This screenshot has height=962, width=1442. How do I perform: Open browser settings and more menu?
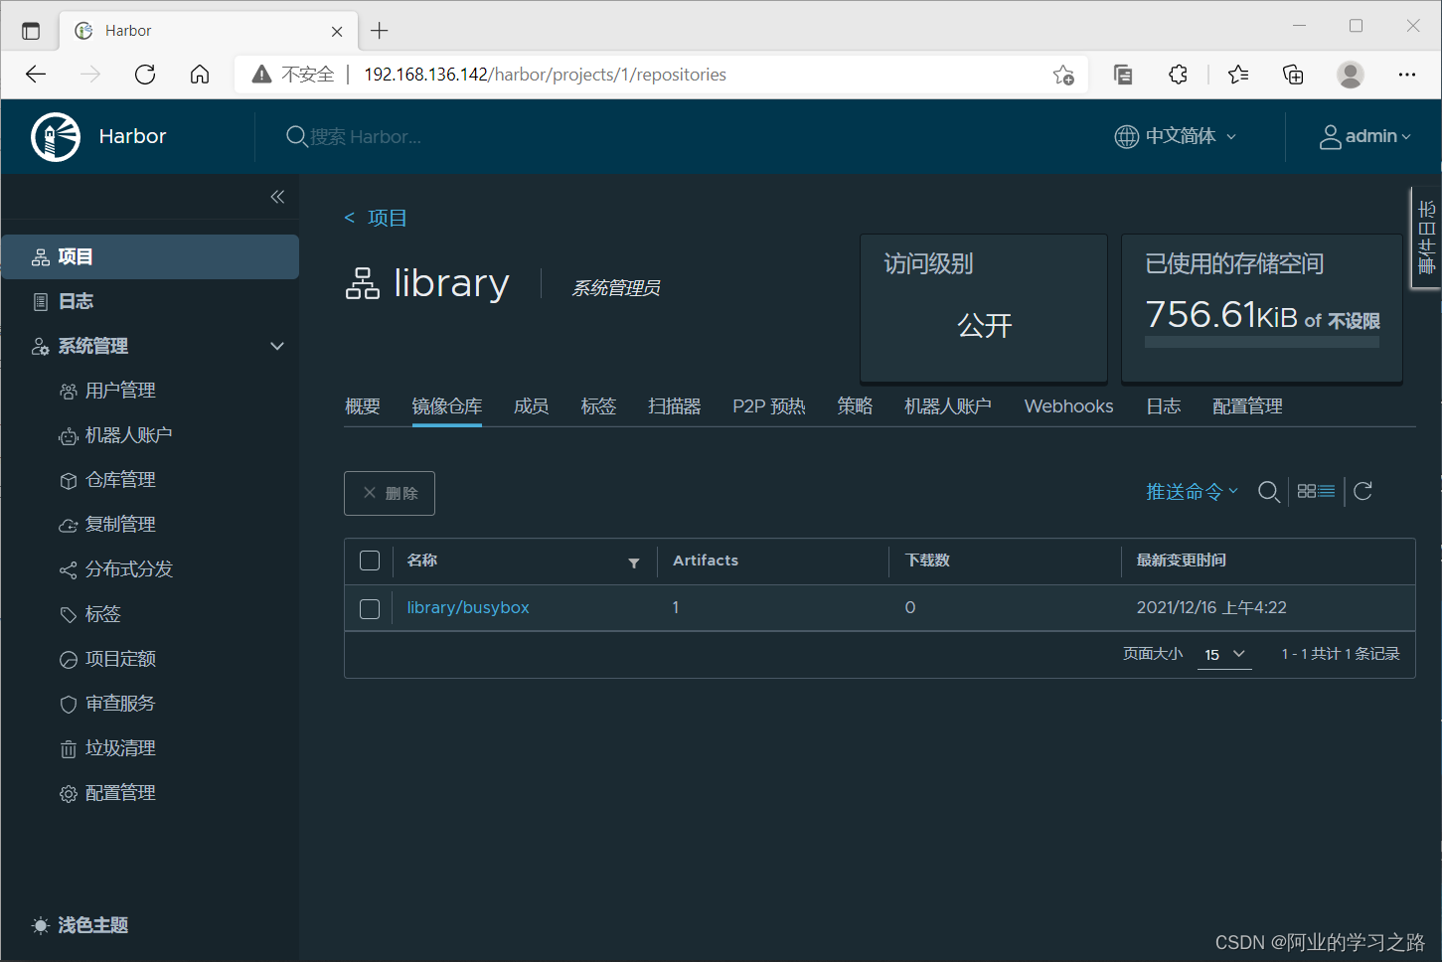coord(1407,75)
